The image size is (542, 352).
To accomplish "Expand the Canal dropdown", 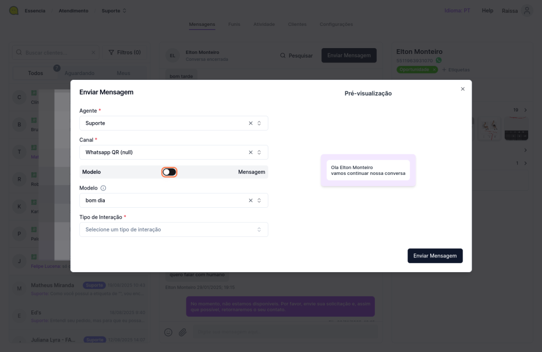I will tap(259, 152).
